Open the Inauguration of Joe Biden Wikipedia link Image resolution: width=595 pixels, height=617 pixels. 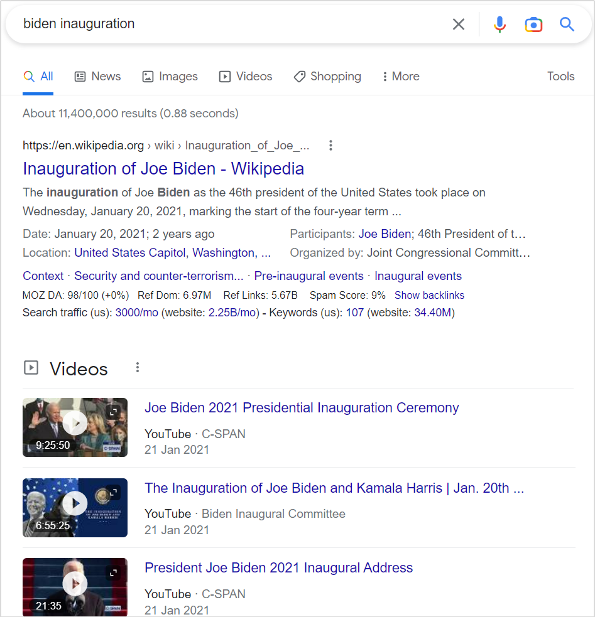coord(163,168)
